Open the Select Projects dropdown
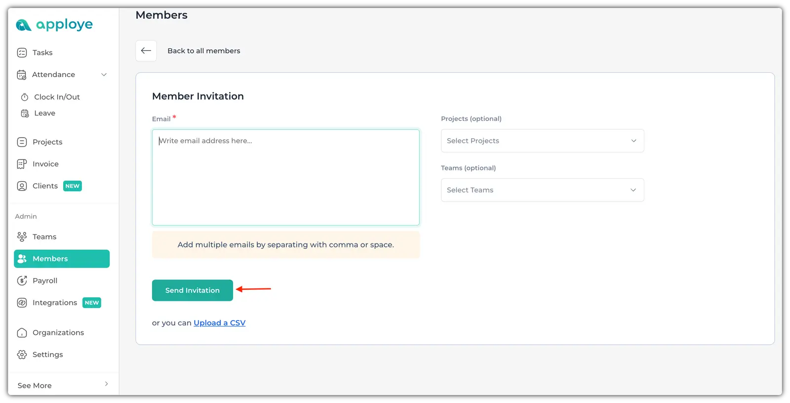 click(542, 141)
